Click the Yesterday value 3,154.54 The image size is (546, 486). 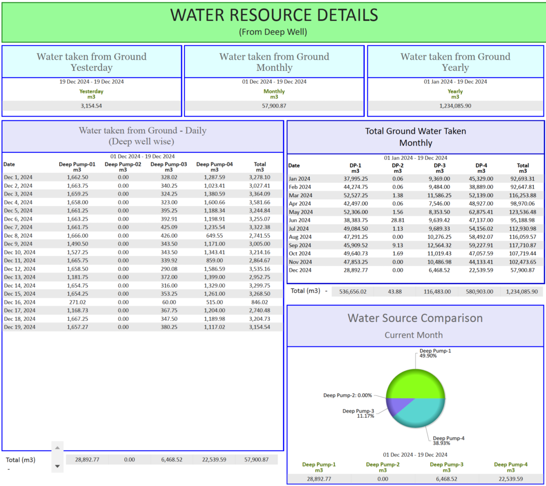[x=92, y=106]
